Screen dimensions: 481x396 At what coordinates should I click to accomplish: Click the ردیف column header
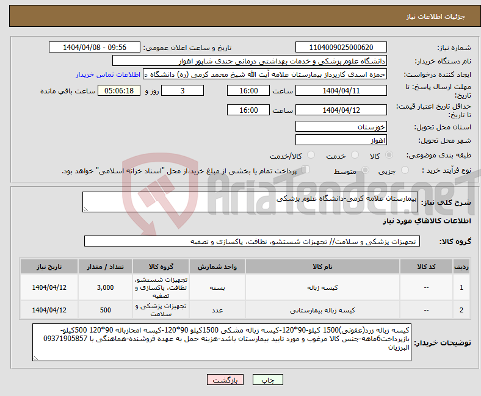click(x=461, y=266)
